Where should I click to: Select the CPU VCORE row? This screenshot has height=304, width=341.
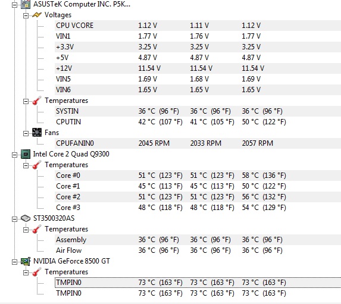click(x=198, y=26)
